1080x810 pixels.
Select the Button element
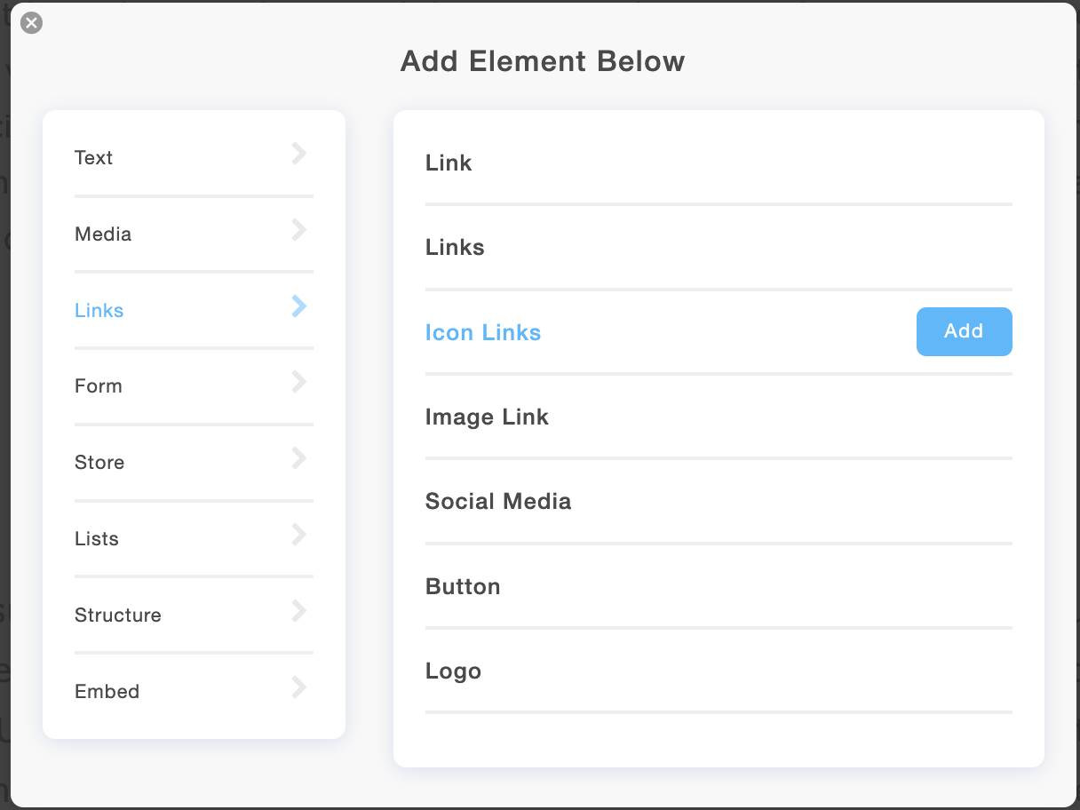(x=463, y=586)
